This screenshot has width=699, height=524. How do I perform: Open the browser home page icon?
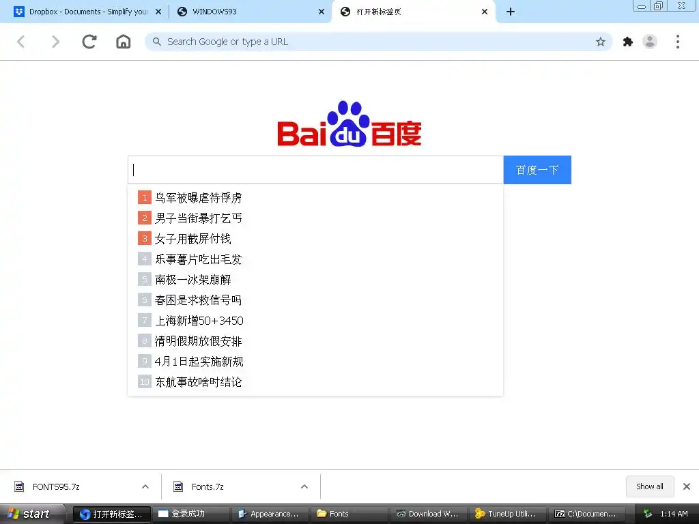(123, 42)
